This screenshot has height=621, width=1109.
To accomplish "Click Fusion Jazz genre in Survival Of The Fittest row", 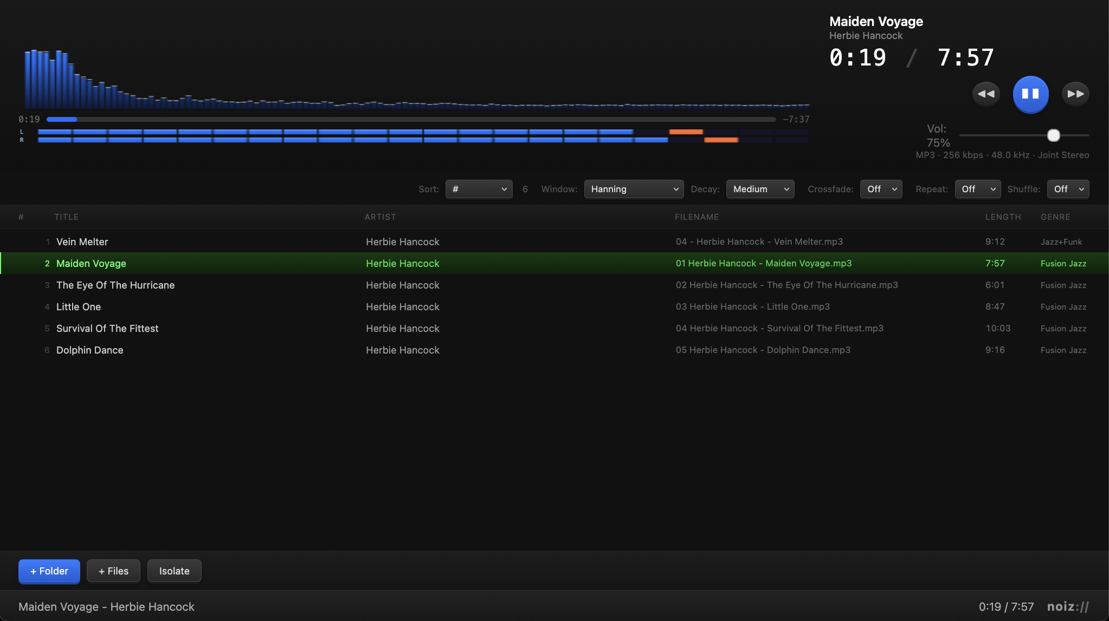I will 1063,328.
